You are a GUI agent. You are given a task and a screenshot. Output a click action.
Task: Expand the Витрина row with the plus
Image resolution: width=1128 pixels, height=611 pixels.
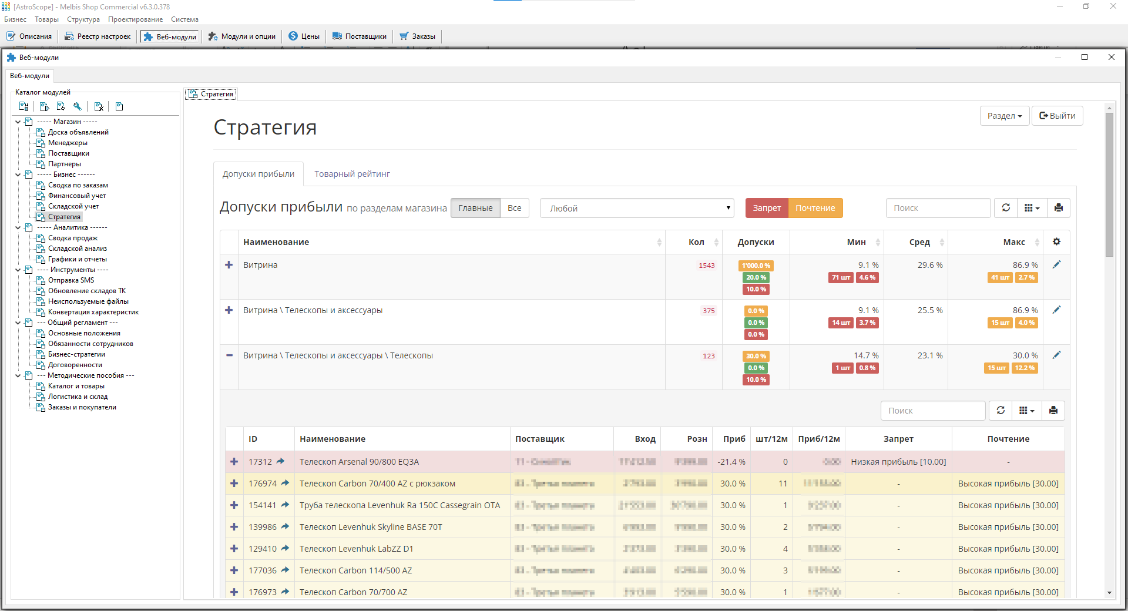229,265
